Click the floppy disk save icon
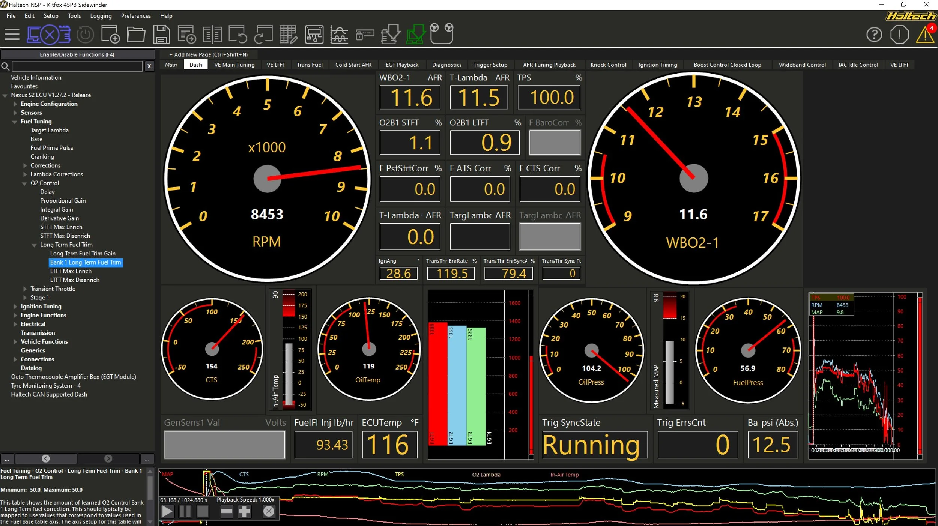The image size is (938, 526). tap(161, 35)
